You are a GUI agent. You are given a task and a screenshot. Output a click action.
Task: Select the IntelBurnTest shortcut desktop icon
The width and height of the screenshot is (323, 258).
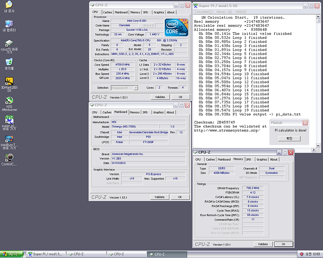[x=9, y=142]
